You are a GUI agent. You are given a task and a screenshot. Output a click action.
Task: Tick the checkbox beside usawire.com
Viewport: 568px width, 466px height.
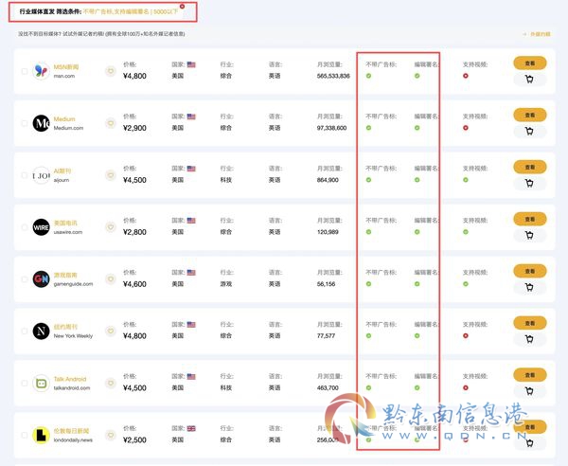(x=25, y=227)
